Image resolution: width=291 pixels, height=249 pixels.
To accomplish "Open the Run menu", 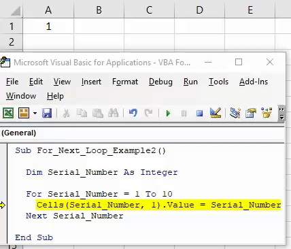I will pos(190,82).
